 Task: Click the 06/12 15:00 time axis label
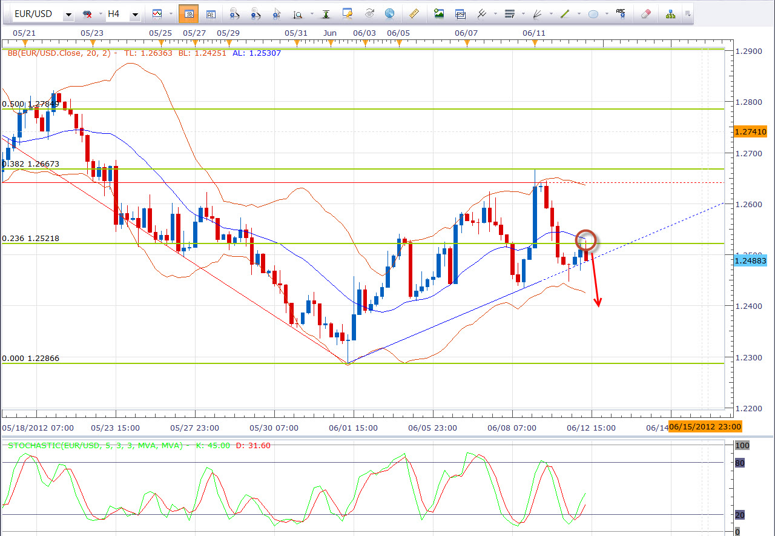(591, 428)
